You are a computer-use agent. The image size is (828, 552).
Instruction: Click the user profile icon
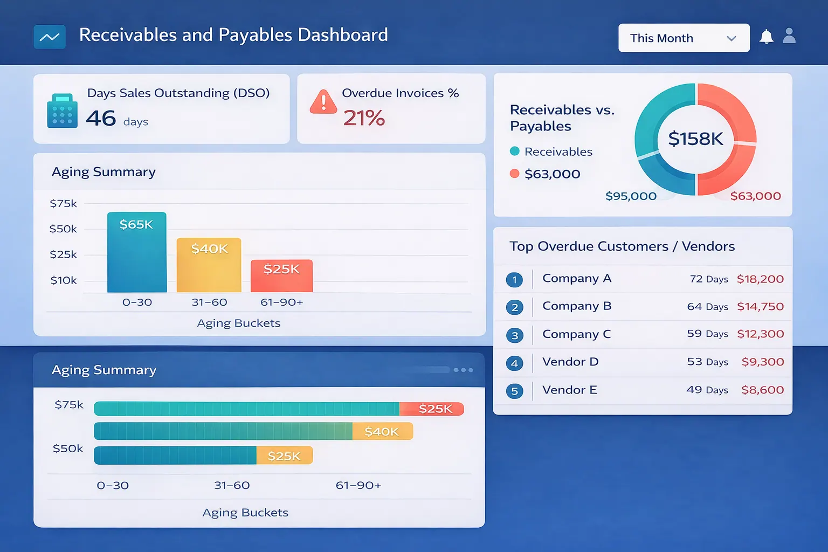[790, 36]
